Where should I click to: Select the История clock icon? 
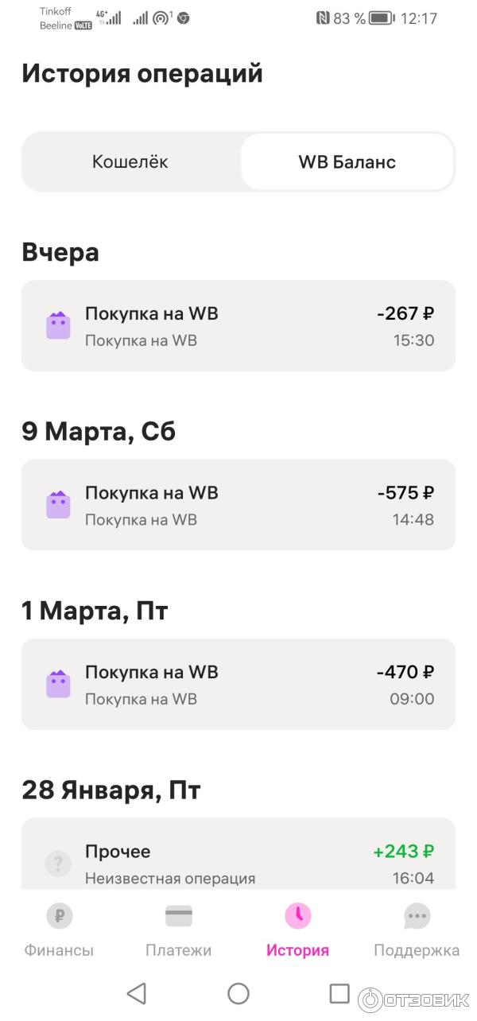click(x=297, y=916)
